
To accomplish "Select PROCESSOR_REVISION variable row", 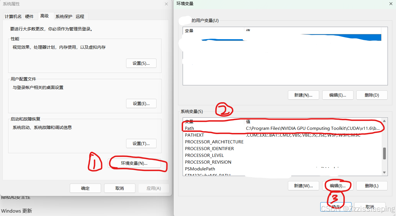I will pos(282,162).
